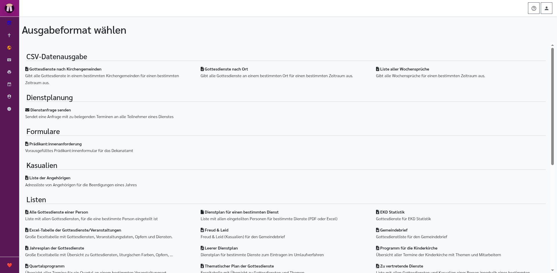This screenshot has height=273, width=557.
Task: Click description 'Gibt alle Wochensprüche für einen bestimmten Zeitraum aus'
Action: [x=431, y=76]
